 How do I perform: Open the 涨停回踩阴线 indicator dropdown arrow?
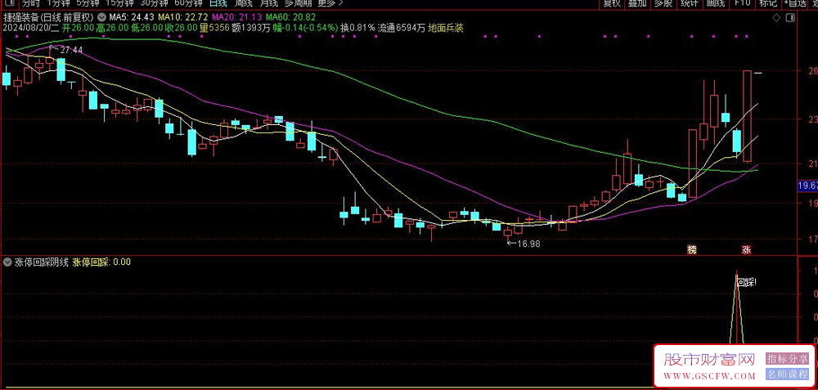point(7,262)
